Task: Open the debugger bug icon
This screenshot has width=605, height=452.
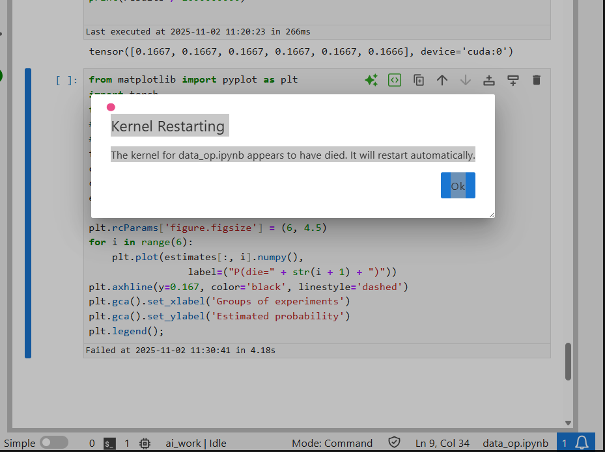Action: pos(145,443)
